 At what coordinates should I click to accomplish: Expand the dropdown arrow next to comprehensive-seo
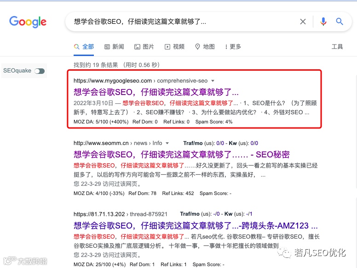tap(213, 81)
